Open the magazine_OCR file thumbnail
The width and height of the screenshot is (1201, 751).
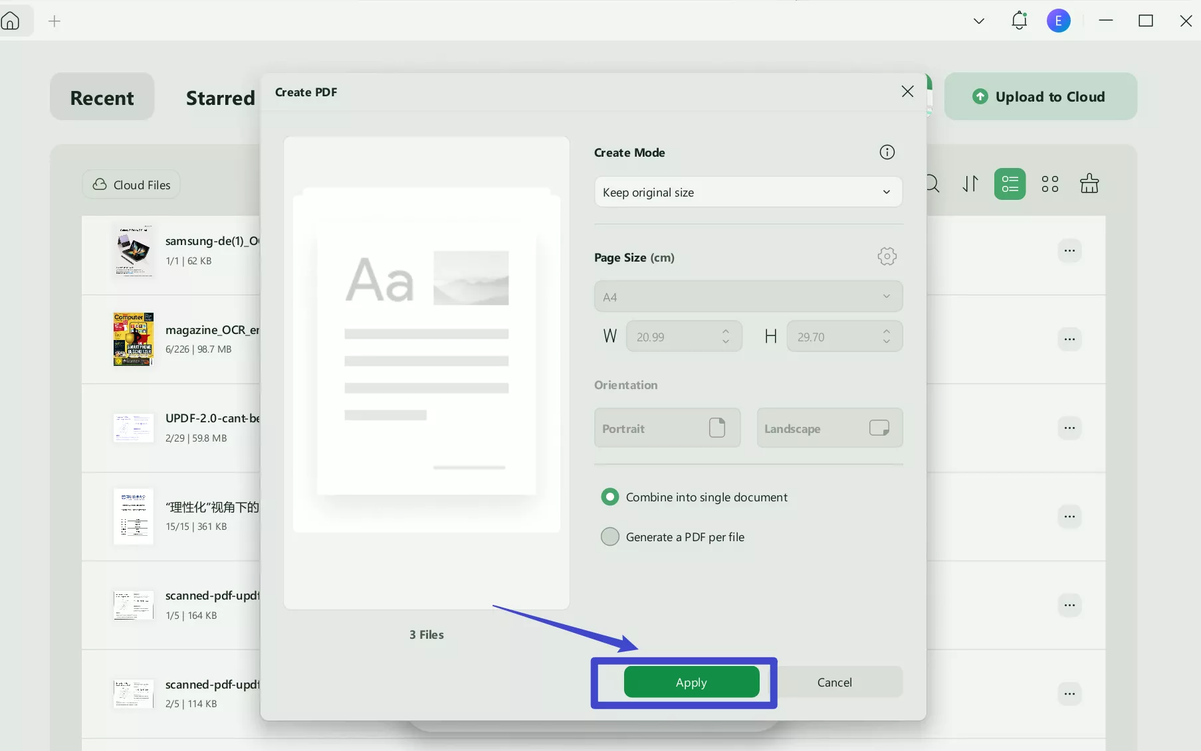coord(132,339)
